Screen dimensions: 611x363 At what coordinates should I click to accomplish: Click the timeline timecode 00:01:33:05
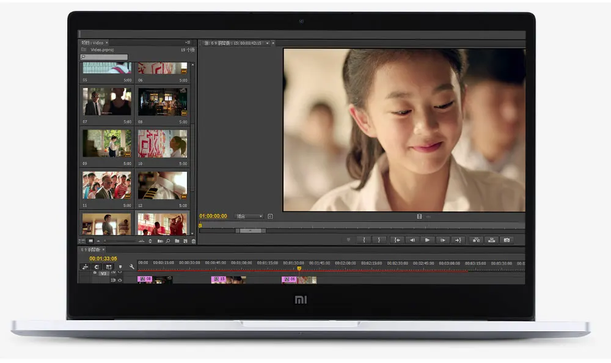[103, 258]
